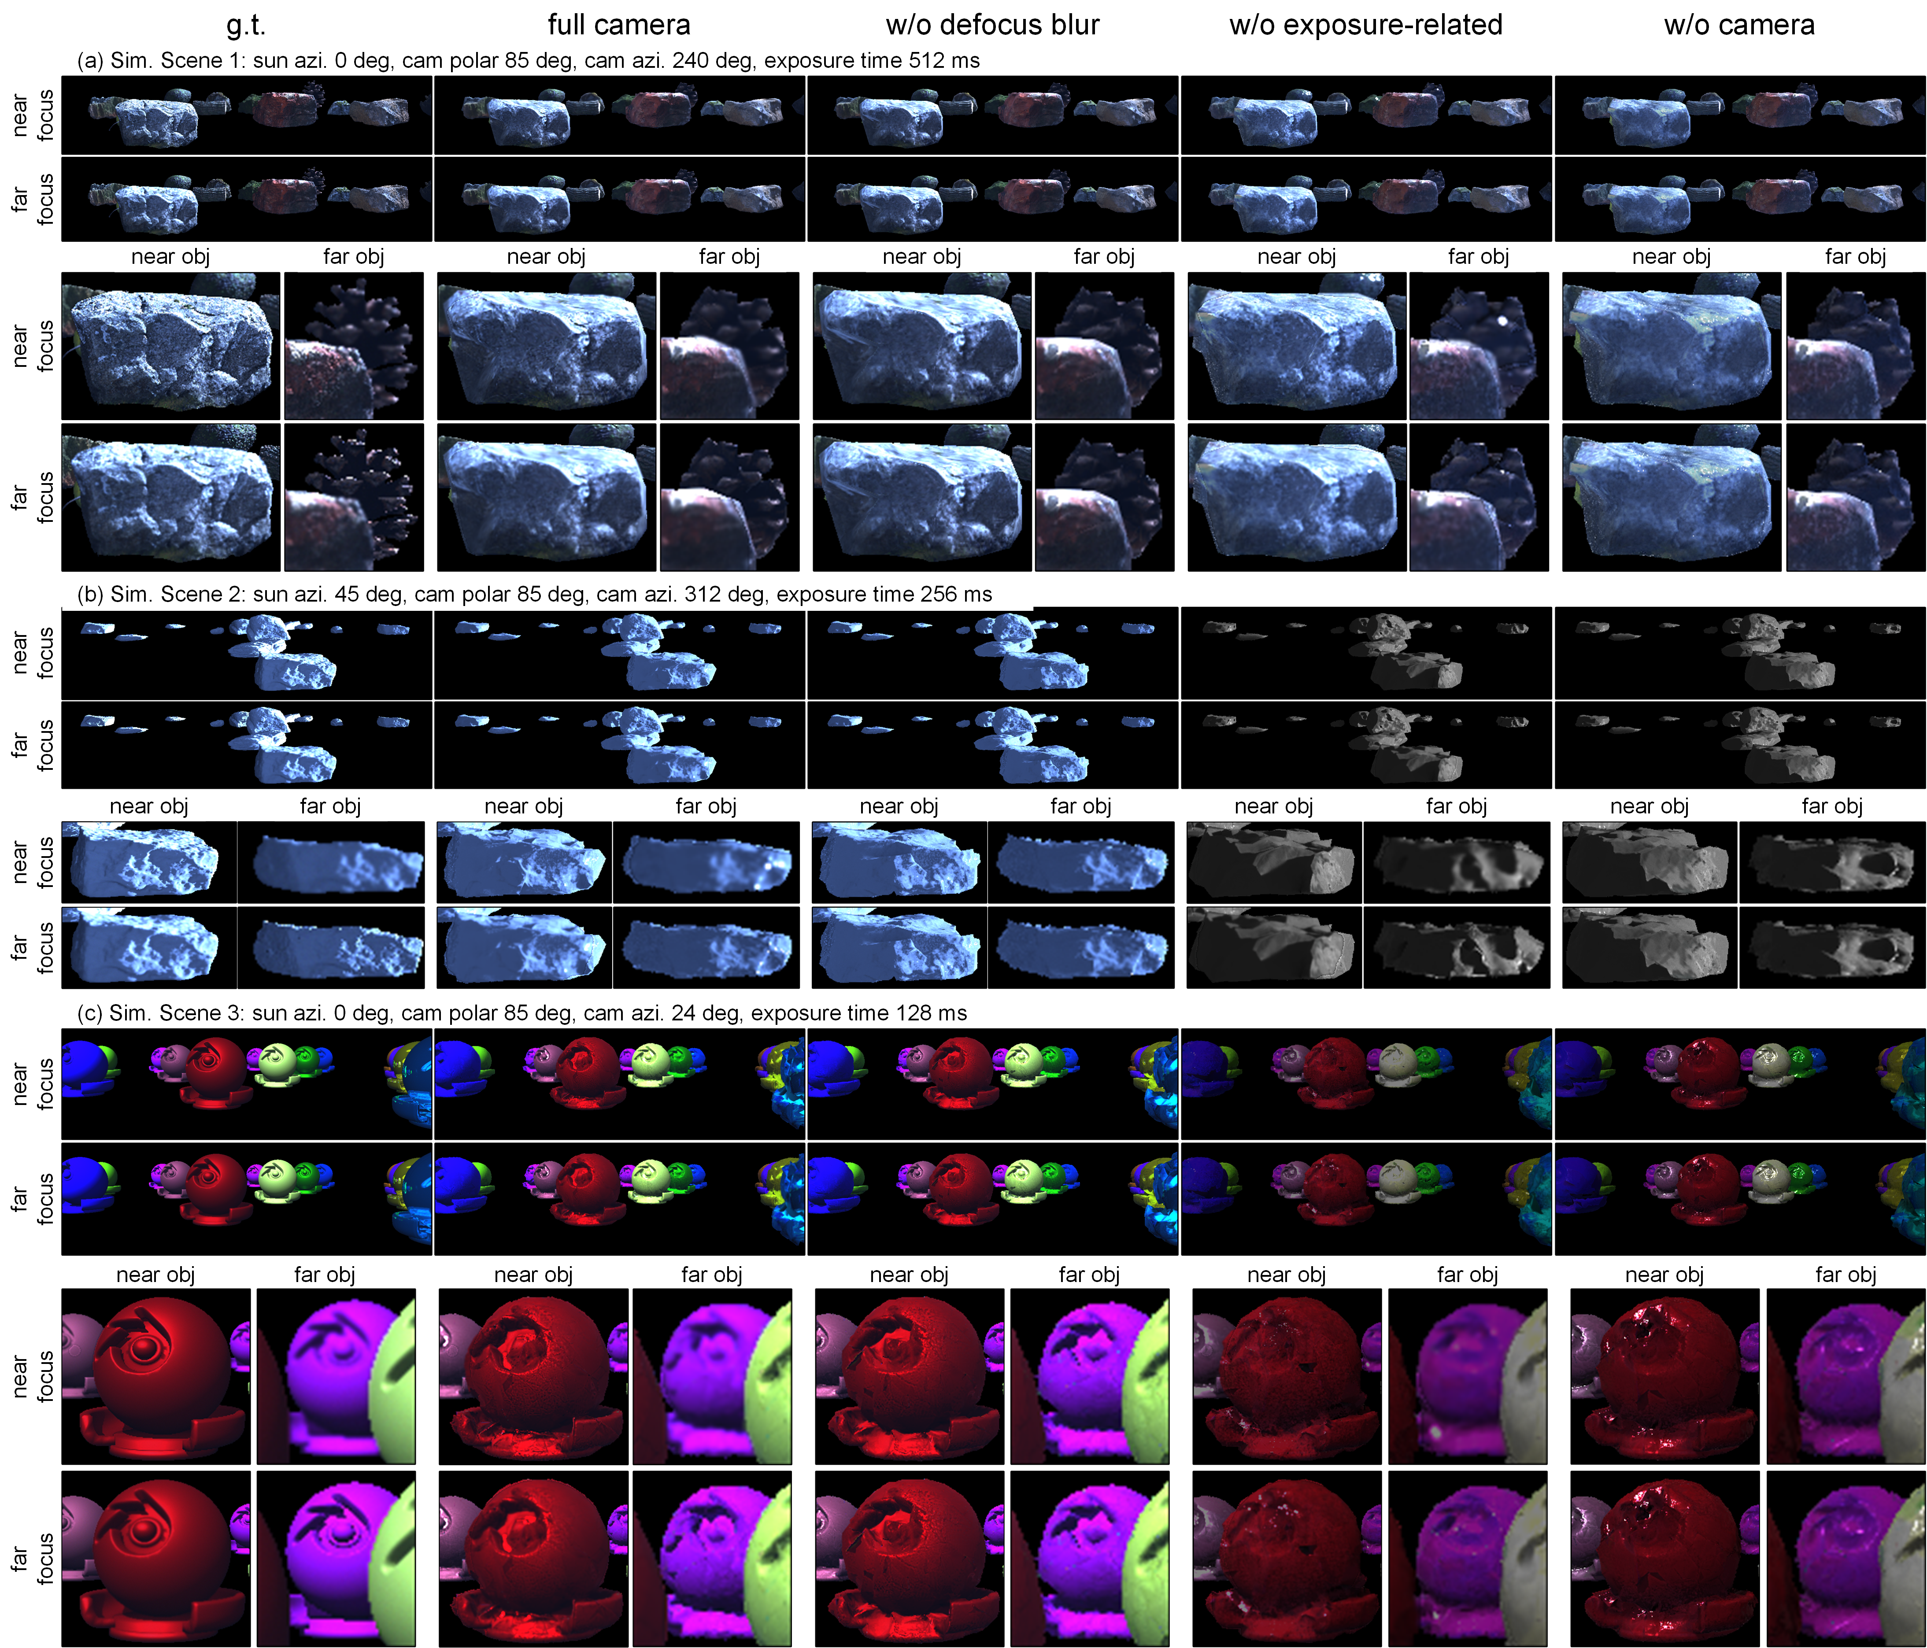Open g.t. red sphere near-obj crop, near focus

(x=155, y=1375)
